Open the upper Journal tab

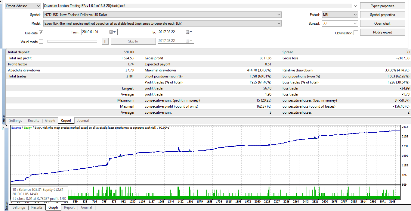tap(83, 121)
